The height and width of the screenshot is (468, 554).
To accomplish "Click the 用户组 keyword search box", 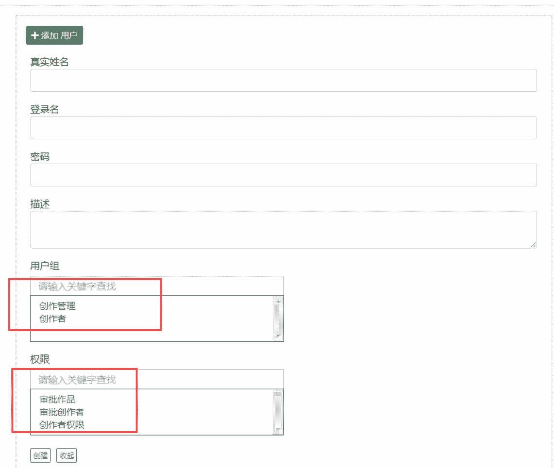I will click(x=157, y=286).
